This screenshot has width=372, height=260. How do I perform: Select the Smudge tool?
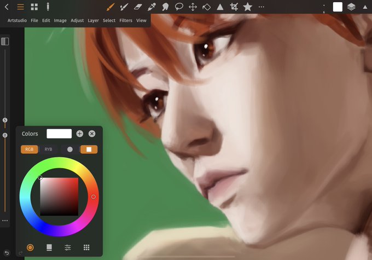(165, 7)
